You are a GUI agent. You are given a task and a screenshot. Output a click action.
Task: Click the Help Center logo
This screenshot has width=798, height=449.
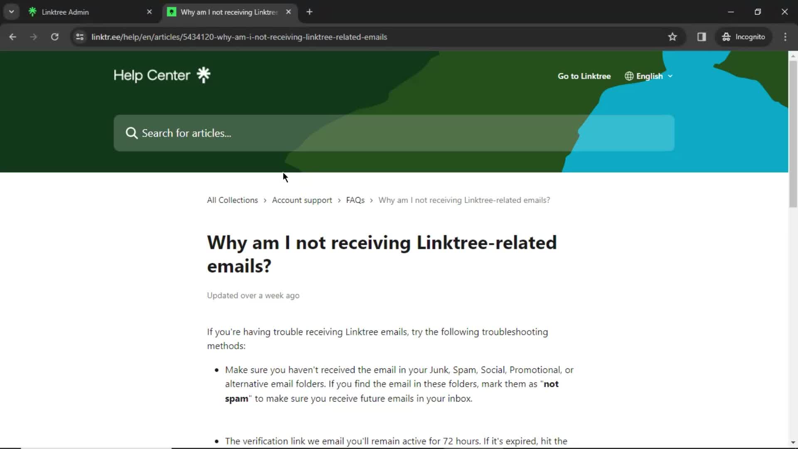(162, 75)
